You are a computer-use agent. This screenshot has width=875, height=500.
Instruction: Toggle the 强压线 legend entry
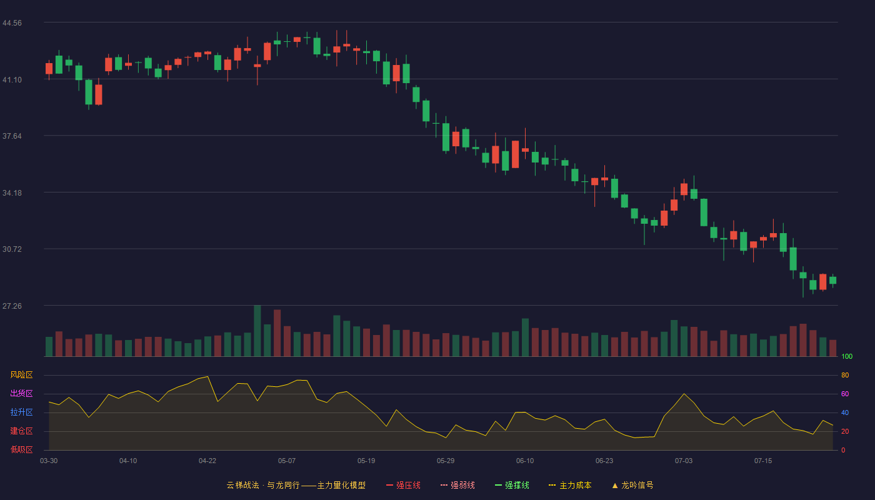click(x=403, y=485)
